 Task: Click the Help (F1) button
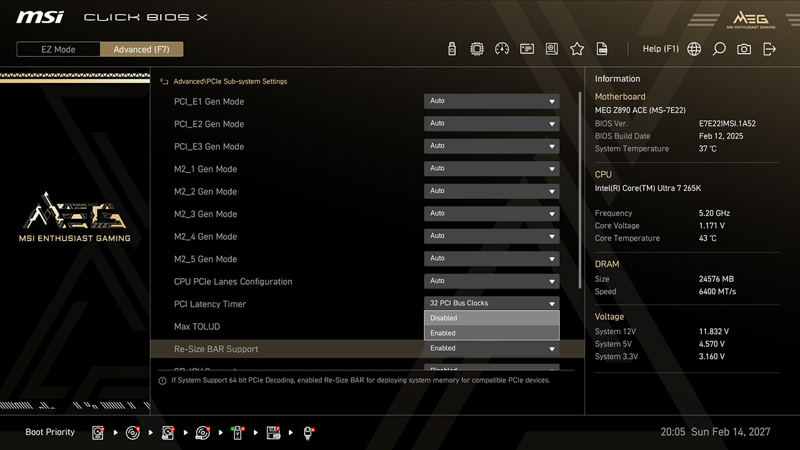(x=660, y=49)
